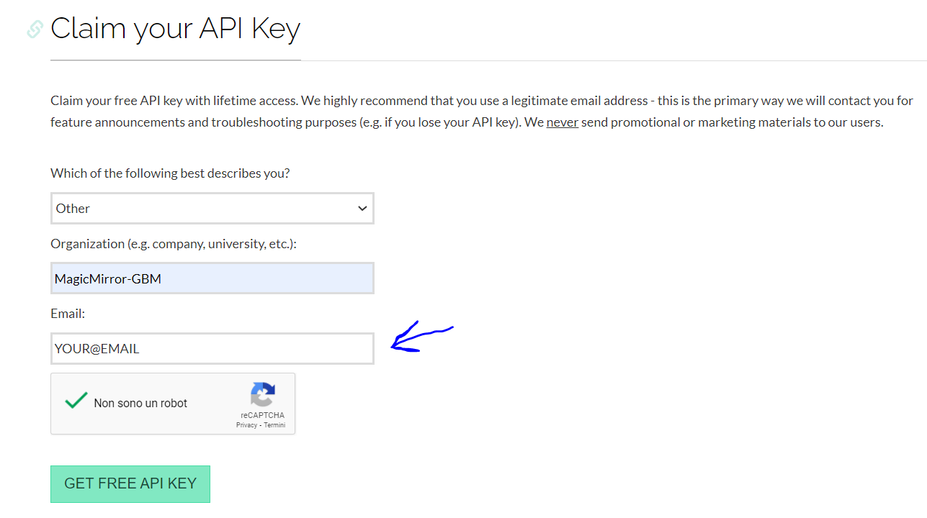Click the blue hand-drawn arrow annotation
This screenshot has height=518, width=927.
click(422, 337)
